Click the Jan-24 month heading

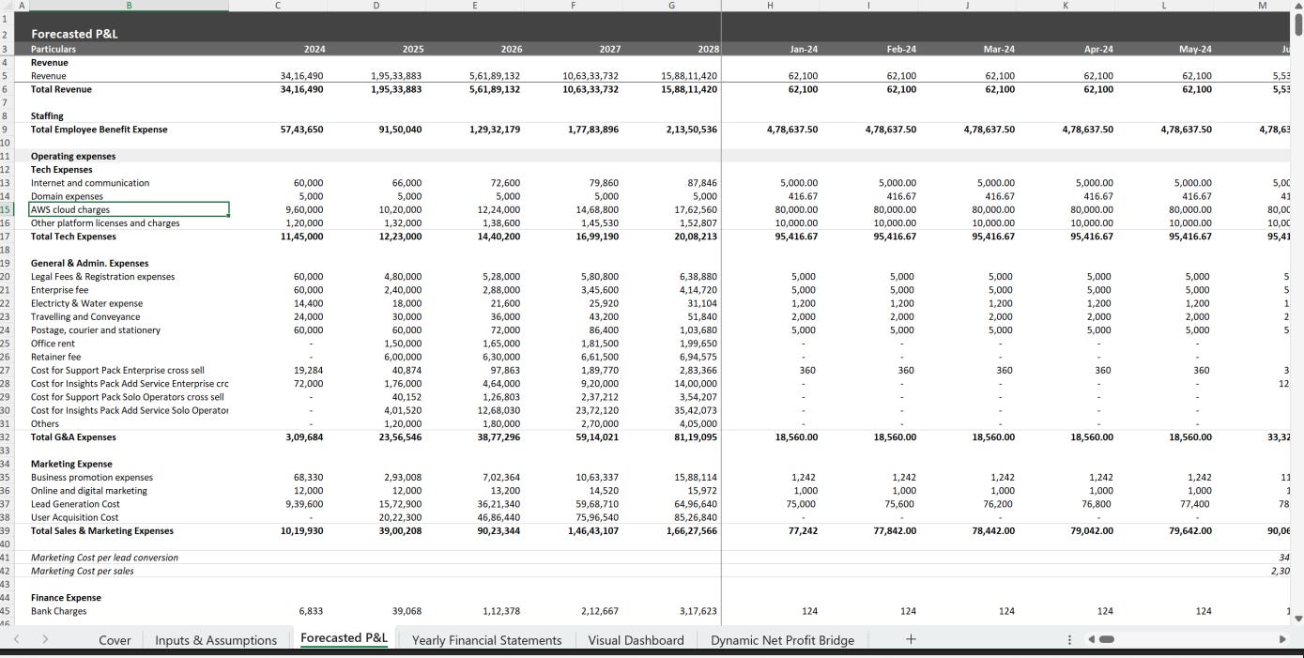tap(803, 49)
